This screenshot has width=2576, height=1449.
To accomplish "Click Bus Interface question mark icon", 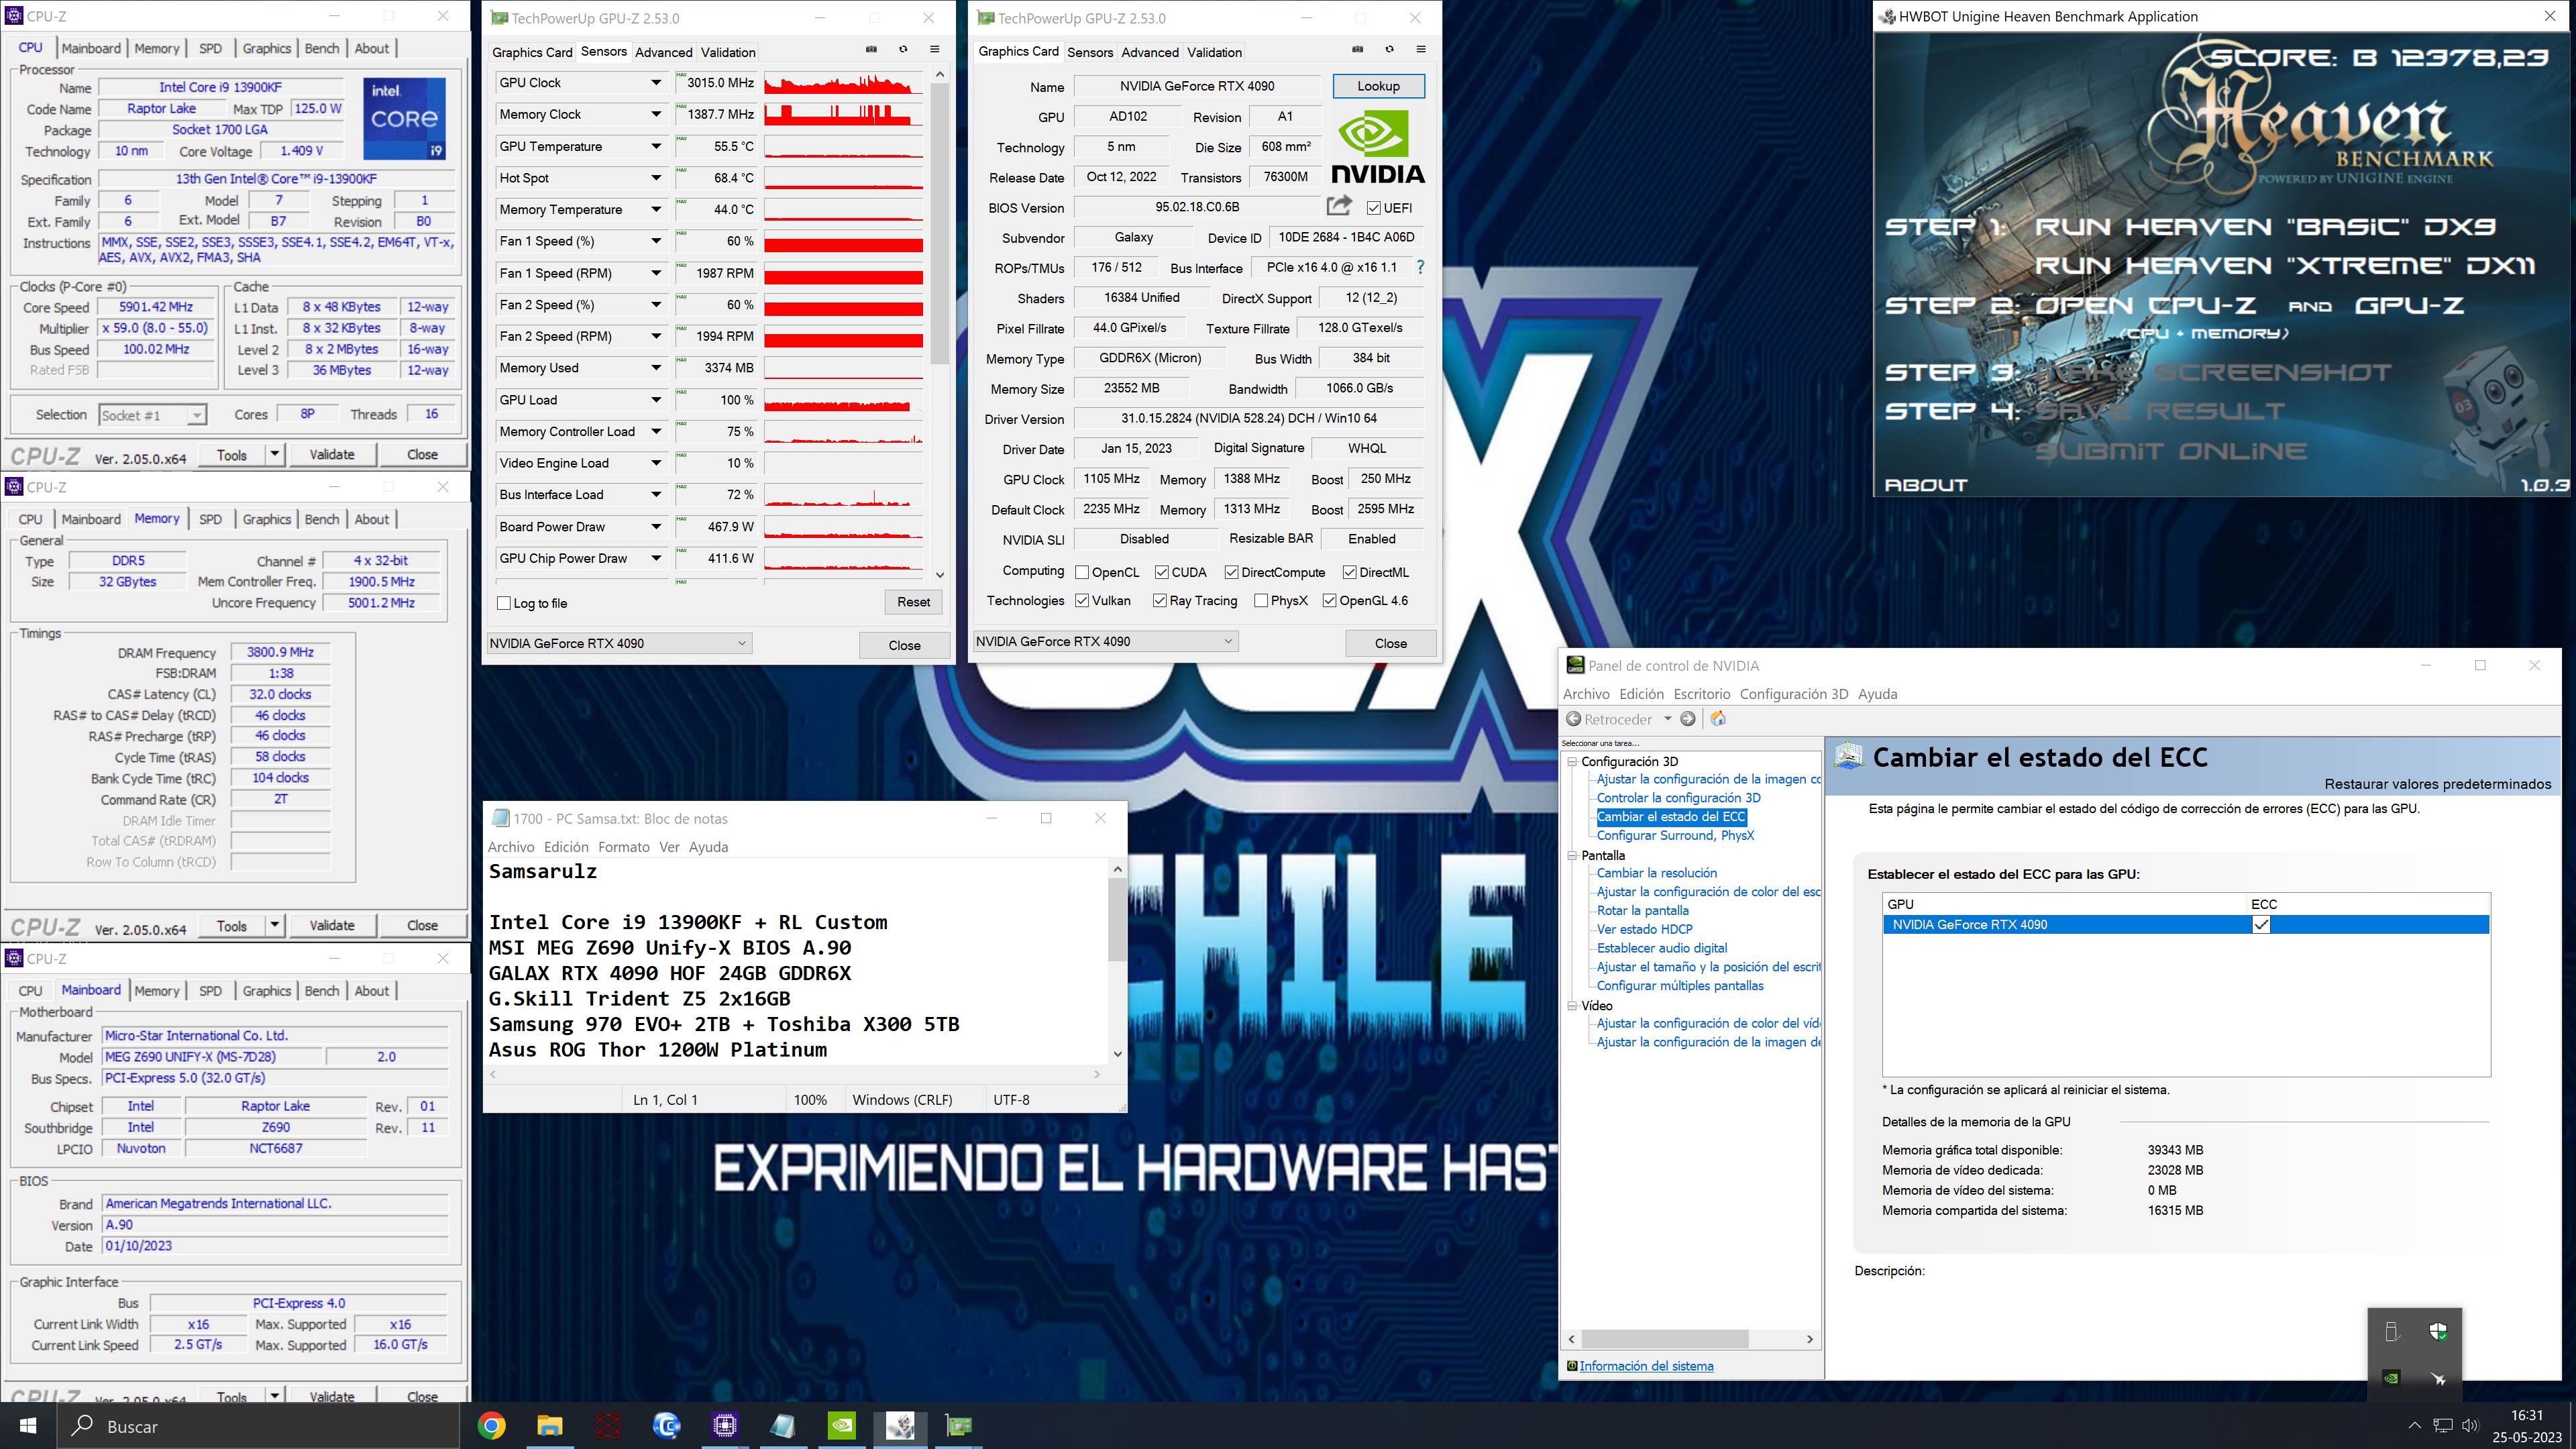I will 1420,267.
